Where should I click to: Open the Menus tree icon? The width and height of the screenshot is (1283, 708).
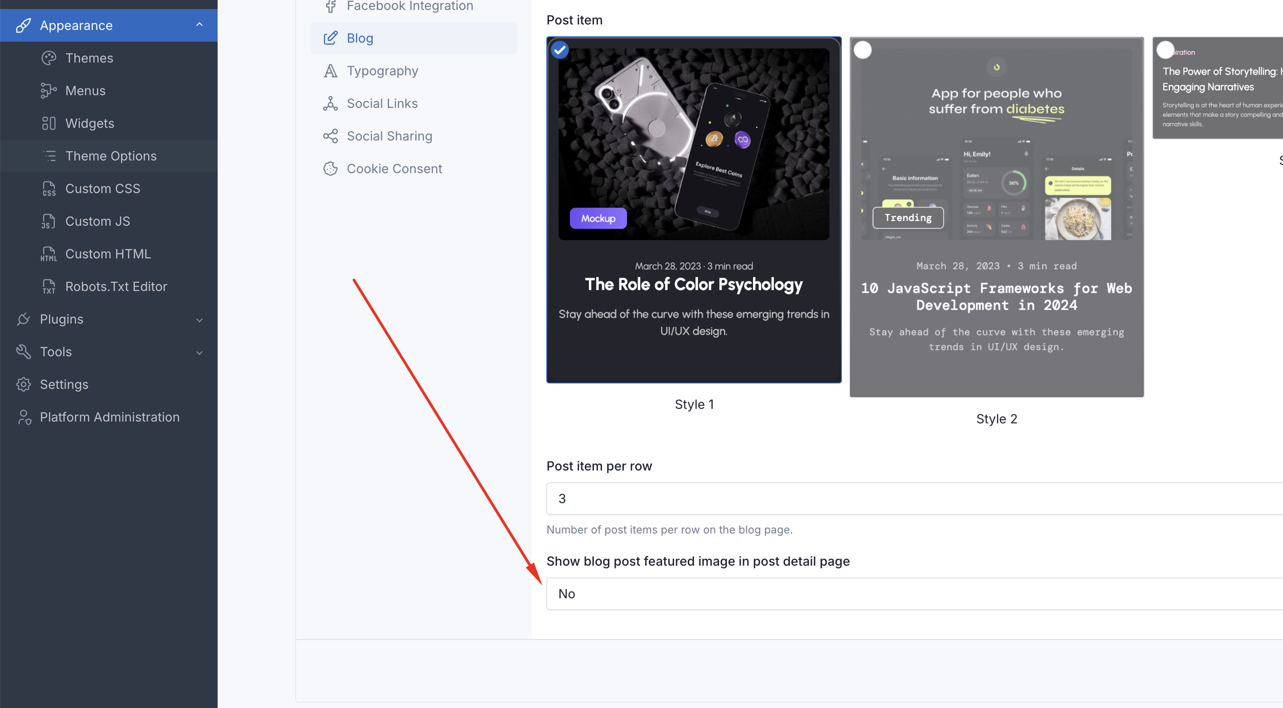[x=49, y=91]
